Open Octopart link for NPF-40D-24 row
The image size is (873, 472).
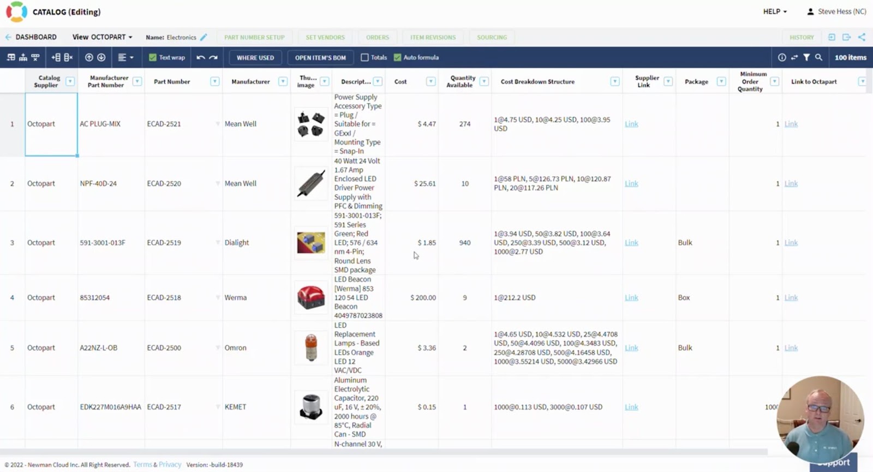click(791, 183)
